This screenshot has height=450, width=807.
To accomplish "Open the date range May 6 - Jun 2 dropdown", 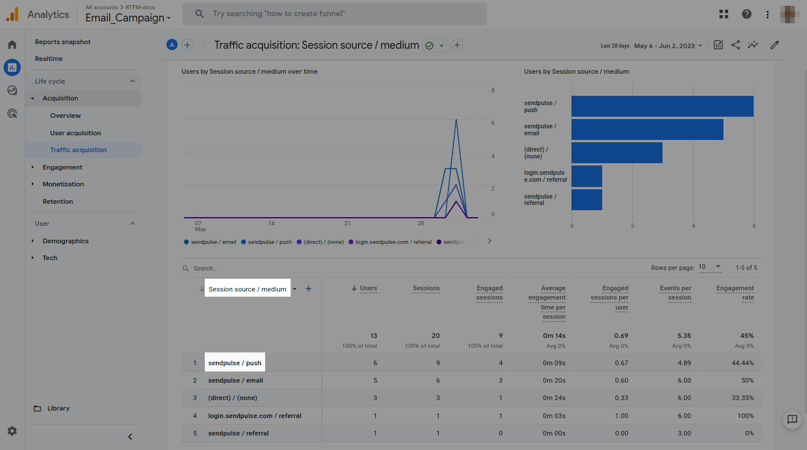I will (x=668, y=46).
